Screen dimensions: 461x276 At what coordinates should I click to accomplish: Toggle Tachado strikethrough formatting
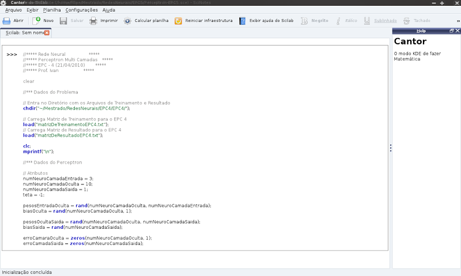(416, 21)
